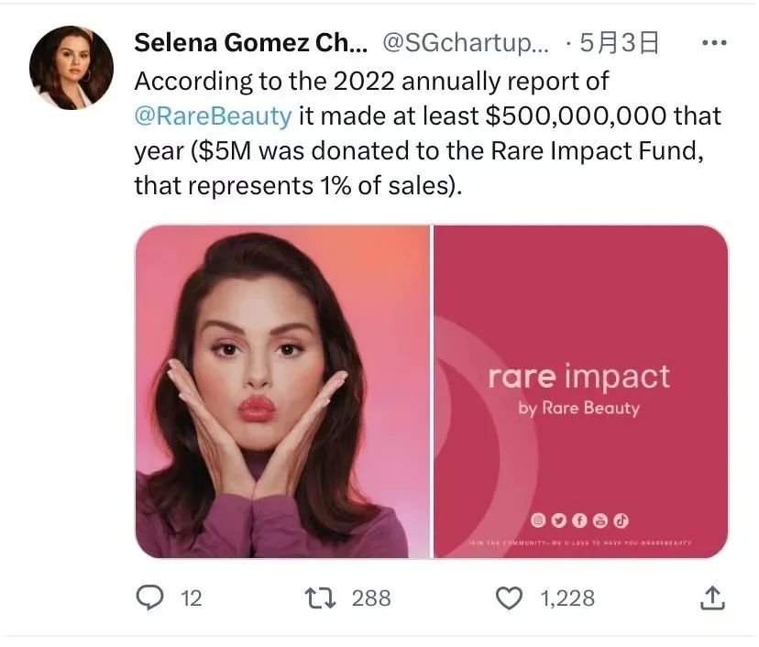759x647 pixels.
Task: Open the three-dot more options menu
Action: (x=714, y=42)
